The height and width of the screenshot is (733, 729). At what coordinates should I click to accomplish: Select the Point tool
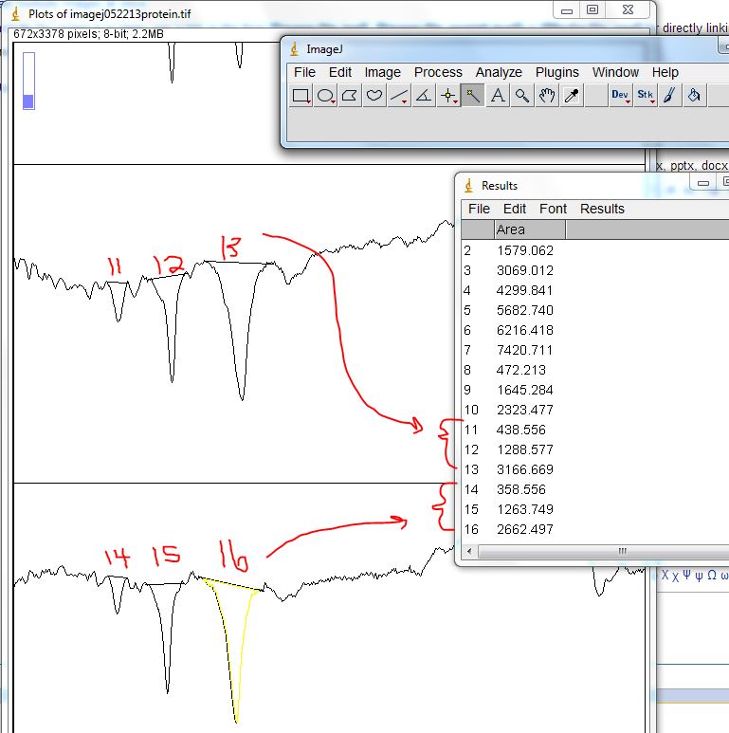[x=448, y=96]
